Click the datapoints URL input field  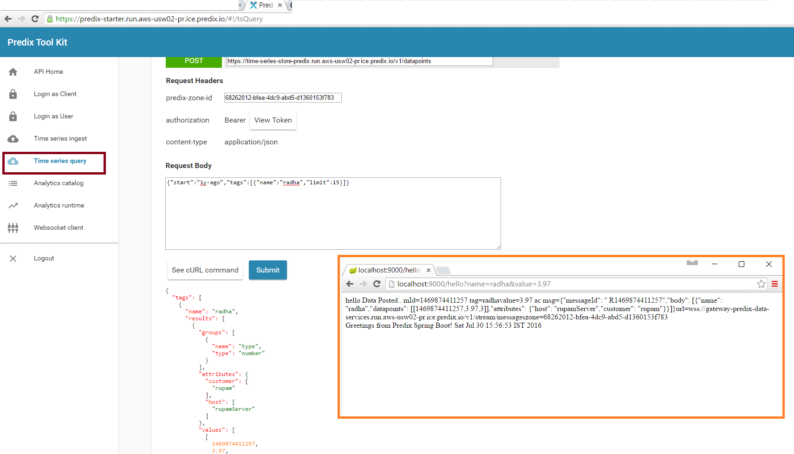359,61
